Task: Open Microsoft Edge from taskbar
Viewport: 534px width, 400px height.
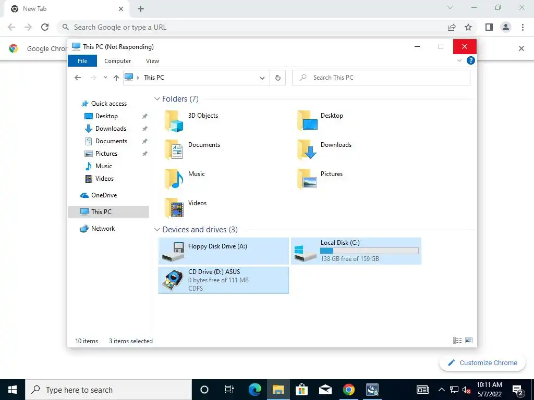Action: (x=254, y=390)
